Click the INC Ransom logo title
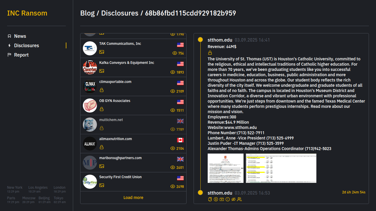The image size is (376, 211). tap(27, 13)
